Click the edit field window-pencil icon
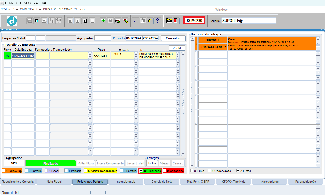This screenshot has height=195, width=325. tap(118, 21)
